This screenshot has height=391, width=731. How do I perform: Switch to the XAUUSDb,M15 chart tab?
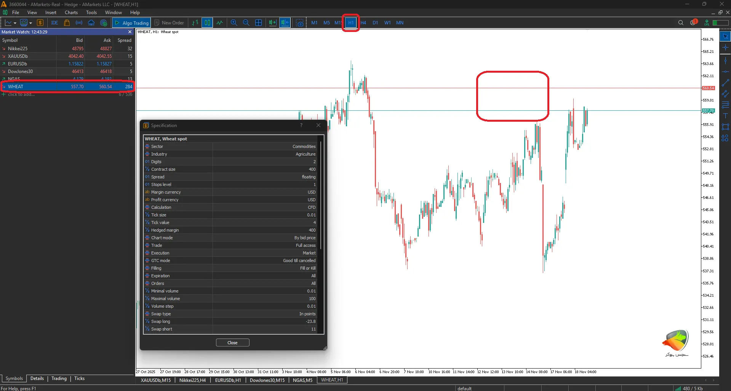[155, 380]
